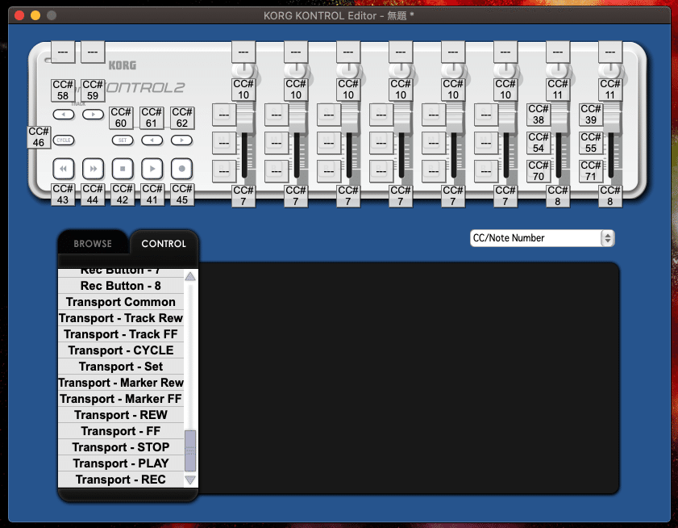Click the track right arrow button

point(93,115)
